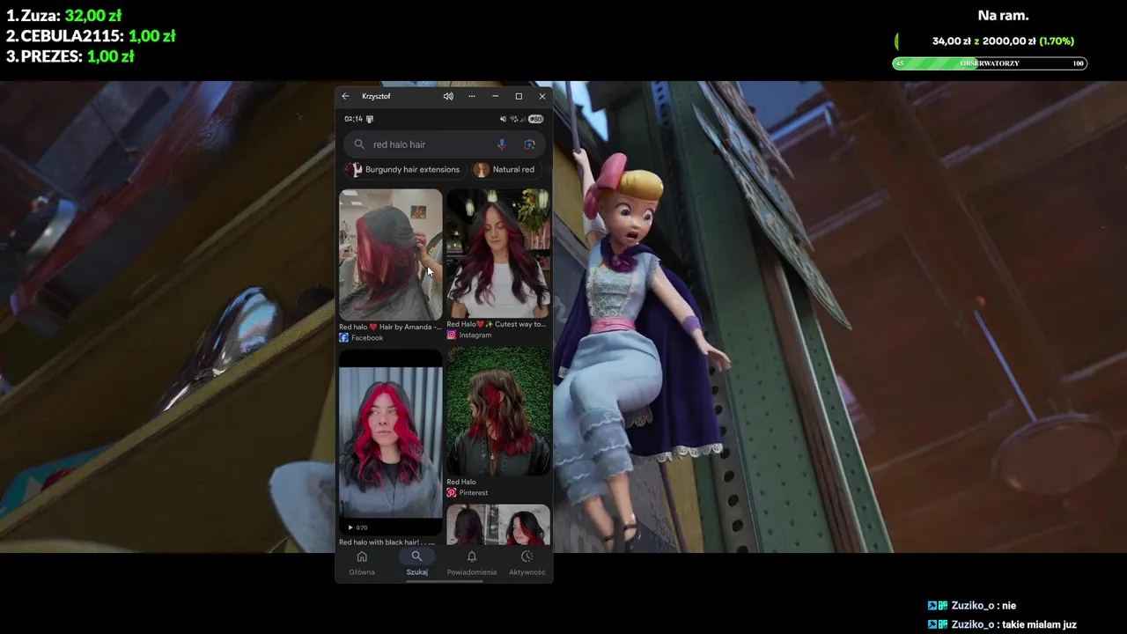
Task: Click the donation goal progress bar
Action: tap(990, 63)
